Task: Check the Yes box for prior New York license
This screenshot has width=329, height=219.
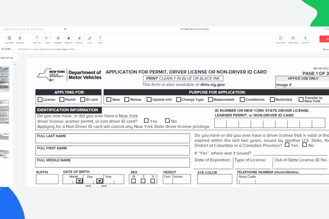Action: click(x=146, y=120)
